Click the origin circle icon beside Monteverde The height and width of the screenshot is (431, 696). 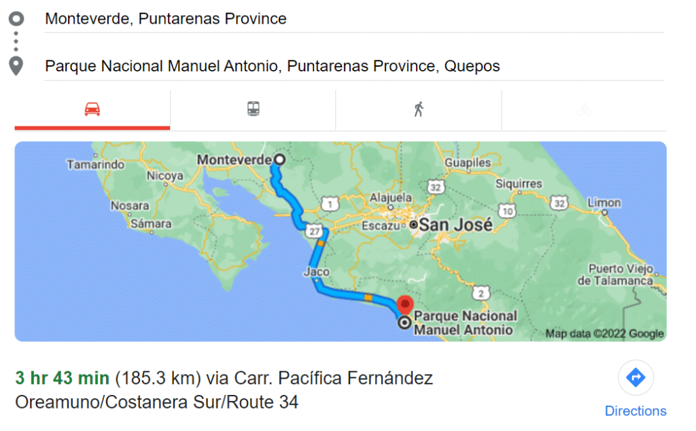pos(16,18)
